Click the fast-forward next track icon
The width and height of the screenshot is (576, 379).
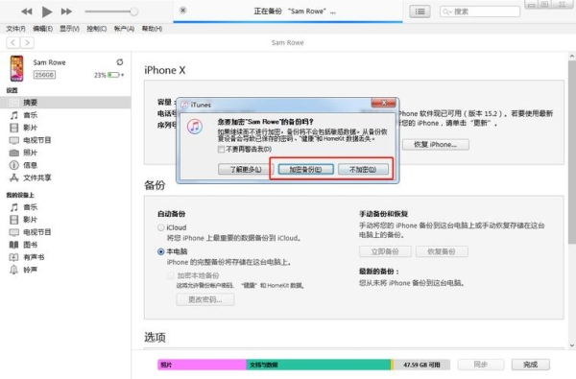point(66,12)
